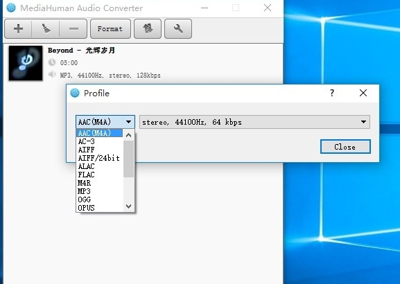Image resolution: width=400 pixels, height=284 pixels.
Task: Click the format list scrollbar thumb
Action: [x=128, y=159]
